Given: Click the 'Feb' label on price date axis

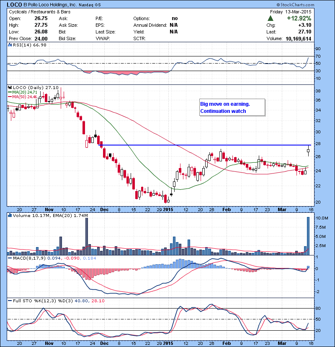Looking at the screenshot, I should pos(227,209).
